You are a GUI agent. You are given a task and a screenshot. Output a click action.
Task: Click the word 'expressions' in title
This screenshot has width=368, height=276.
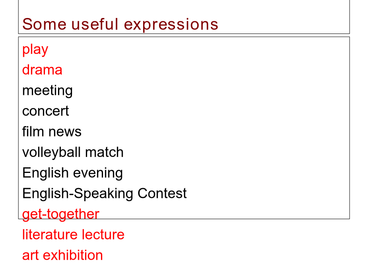(171, 25)
